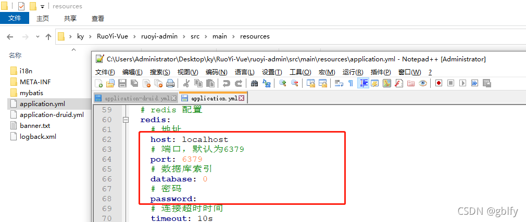
Task: Collapse the redis fold marker at line 60
Action: pyautogui.click(x=126, y=120)
